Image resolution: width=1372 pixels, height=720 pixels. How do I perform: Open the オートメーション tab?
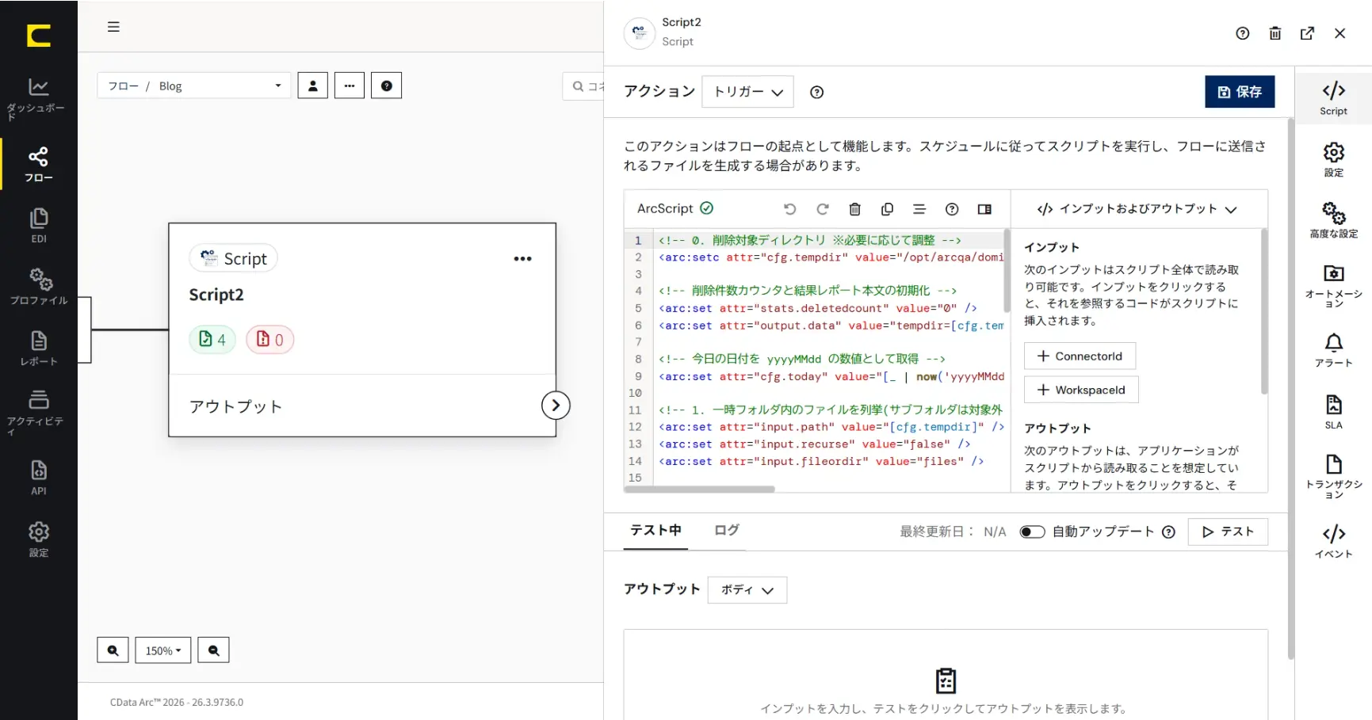click(x=1333, y=286)
